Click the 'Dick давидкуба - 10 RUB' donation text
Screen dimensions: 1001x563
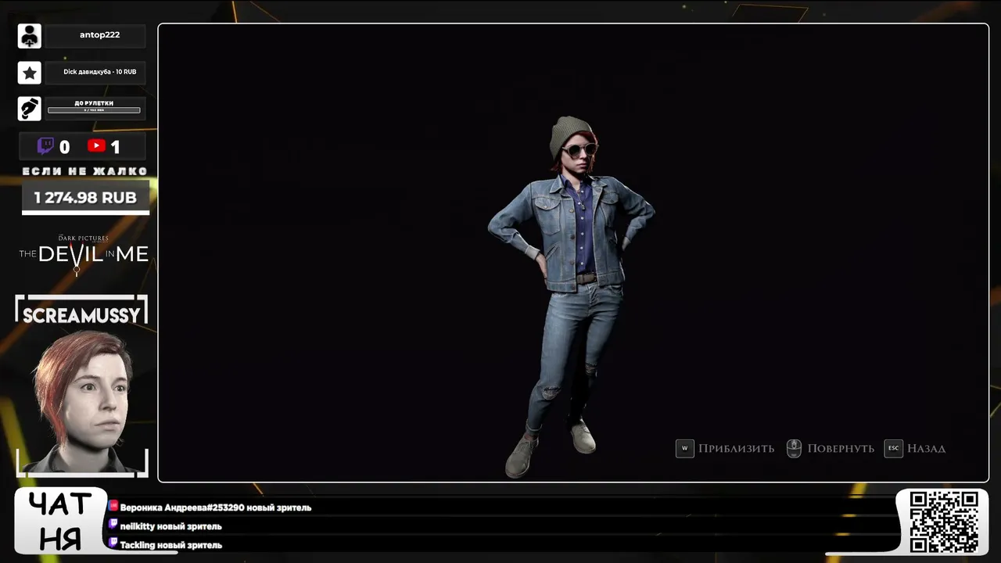(100, 72)
